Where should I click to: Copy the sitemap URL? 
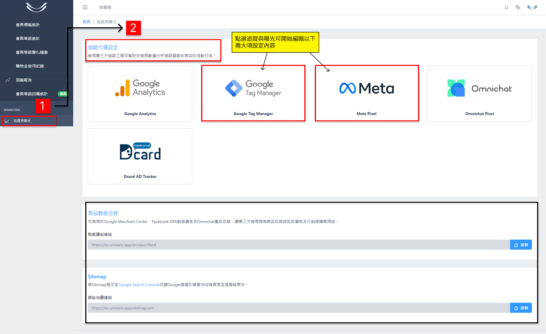pos(521,308)
